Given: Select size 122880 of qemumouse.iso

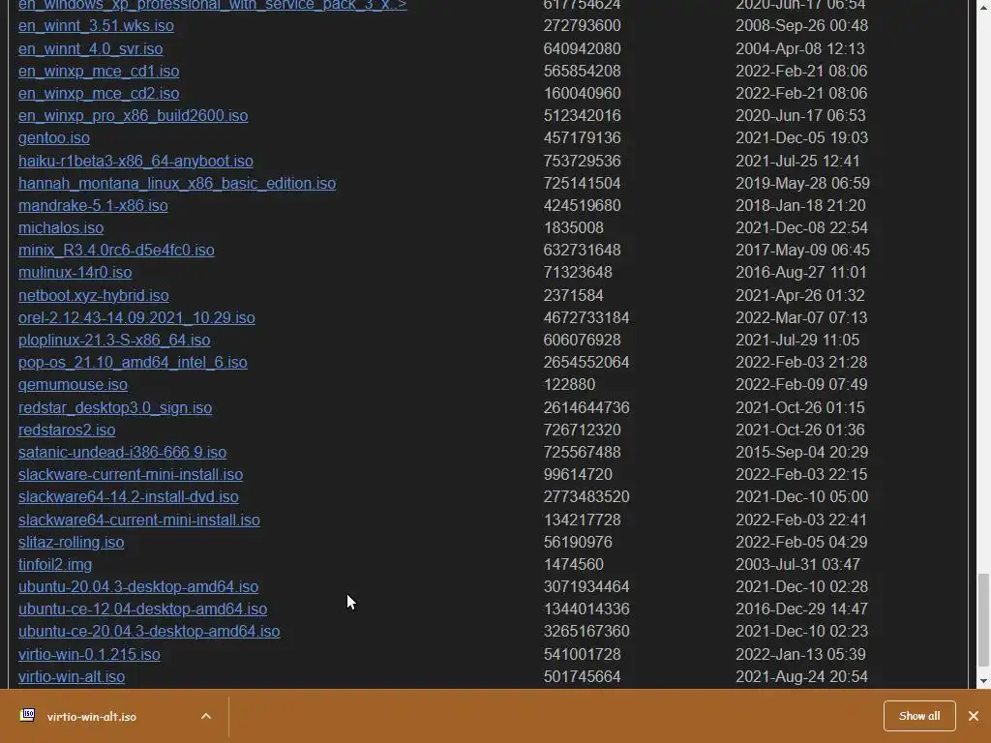Looking at the screenshot, I should 569,384.
